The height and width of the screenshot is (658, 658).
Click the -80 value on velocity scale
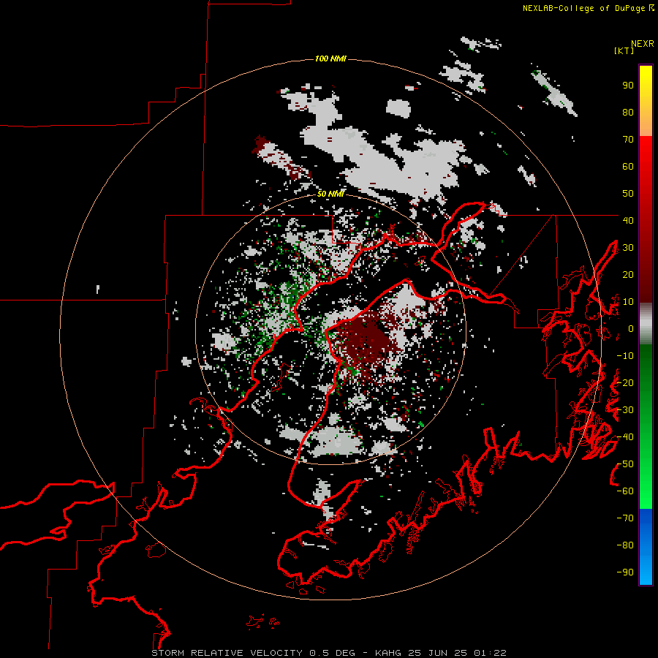[625, 545]
